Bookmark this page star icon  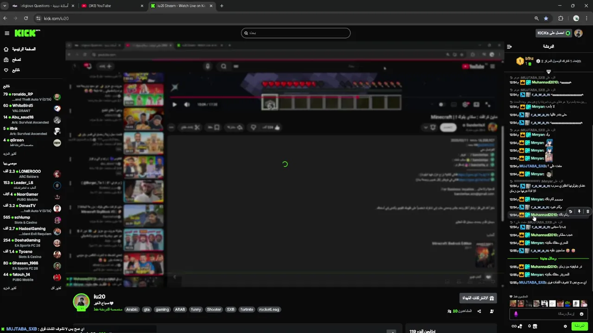[546, 18]
